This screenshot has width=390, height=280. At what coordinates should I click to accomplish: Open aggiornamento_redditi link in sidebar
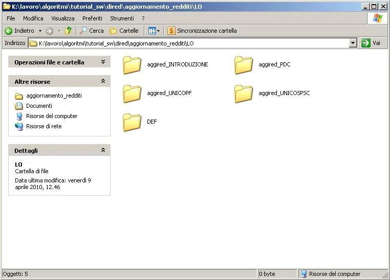pos(48,96)
